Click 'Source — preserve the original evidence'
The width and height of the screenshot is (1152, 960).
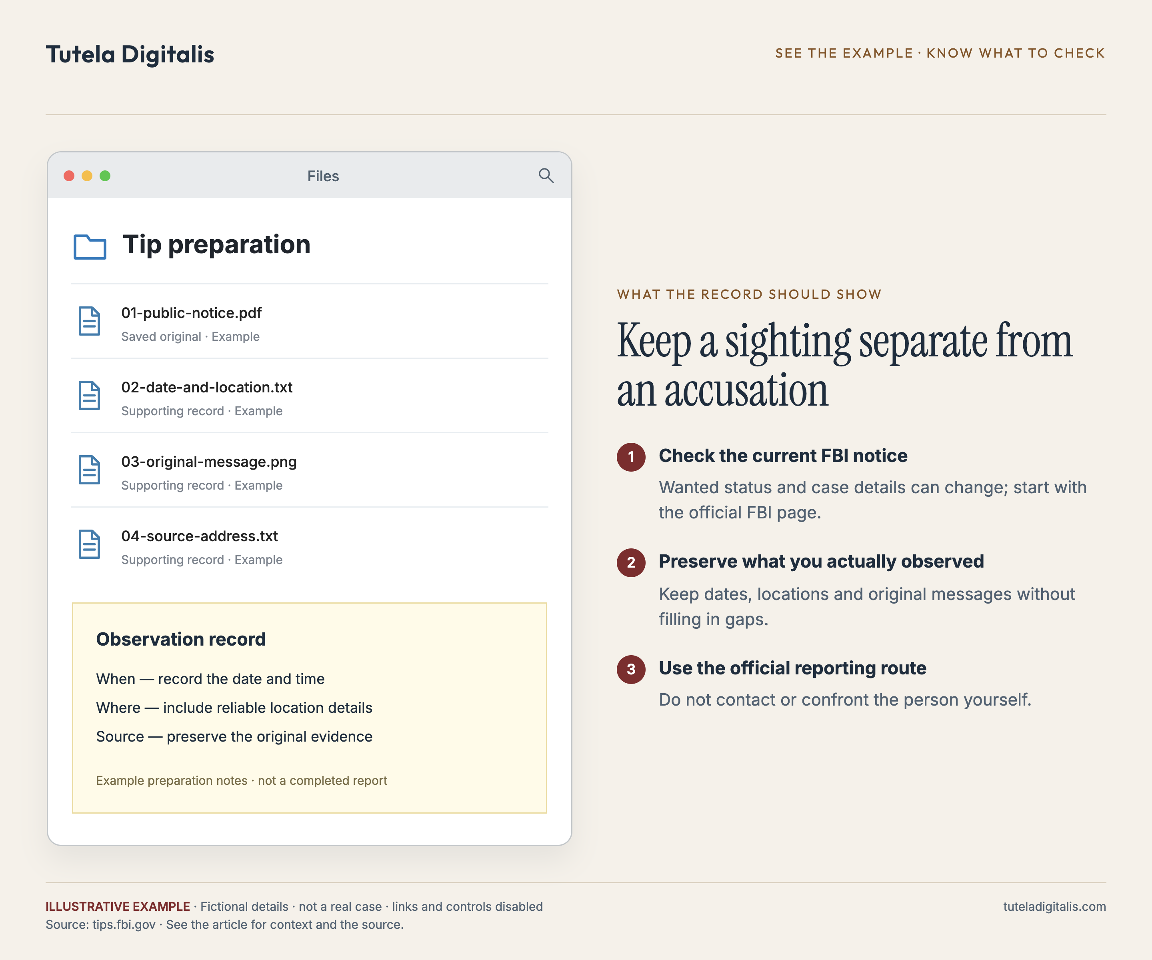(234, 736)
